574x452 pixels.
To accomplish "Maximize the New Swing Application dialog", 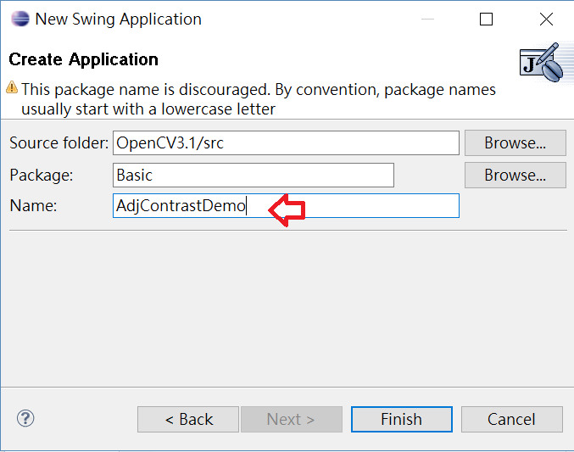I will coord(486,19).
